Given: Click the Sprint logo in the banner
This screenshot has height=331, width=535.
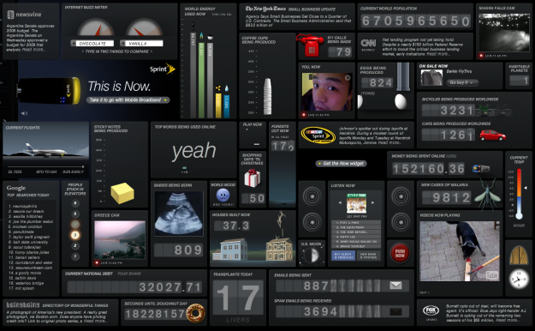Looking at the screenshot, I should (x=163, y=69).
